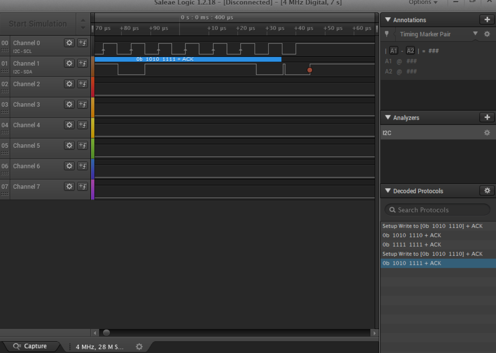496x353 pixels.
Task: Click the horizontal scrollbar thumb
Action: (x=106, y=333)
